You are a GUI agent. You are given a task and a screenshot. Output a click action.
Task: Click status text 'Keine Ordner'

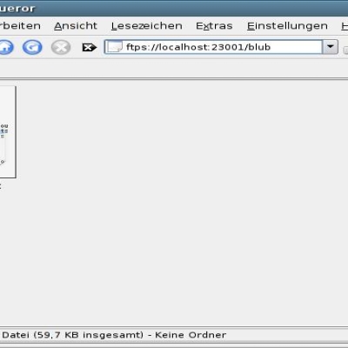click(x=191, y=335)
